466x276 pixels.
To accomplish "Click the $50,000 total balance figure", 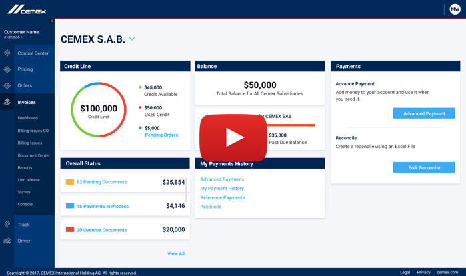I will [x=260, y=85].
